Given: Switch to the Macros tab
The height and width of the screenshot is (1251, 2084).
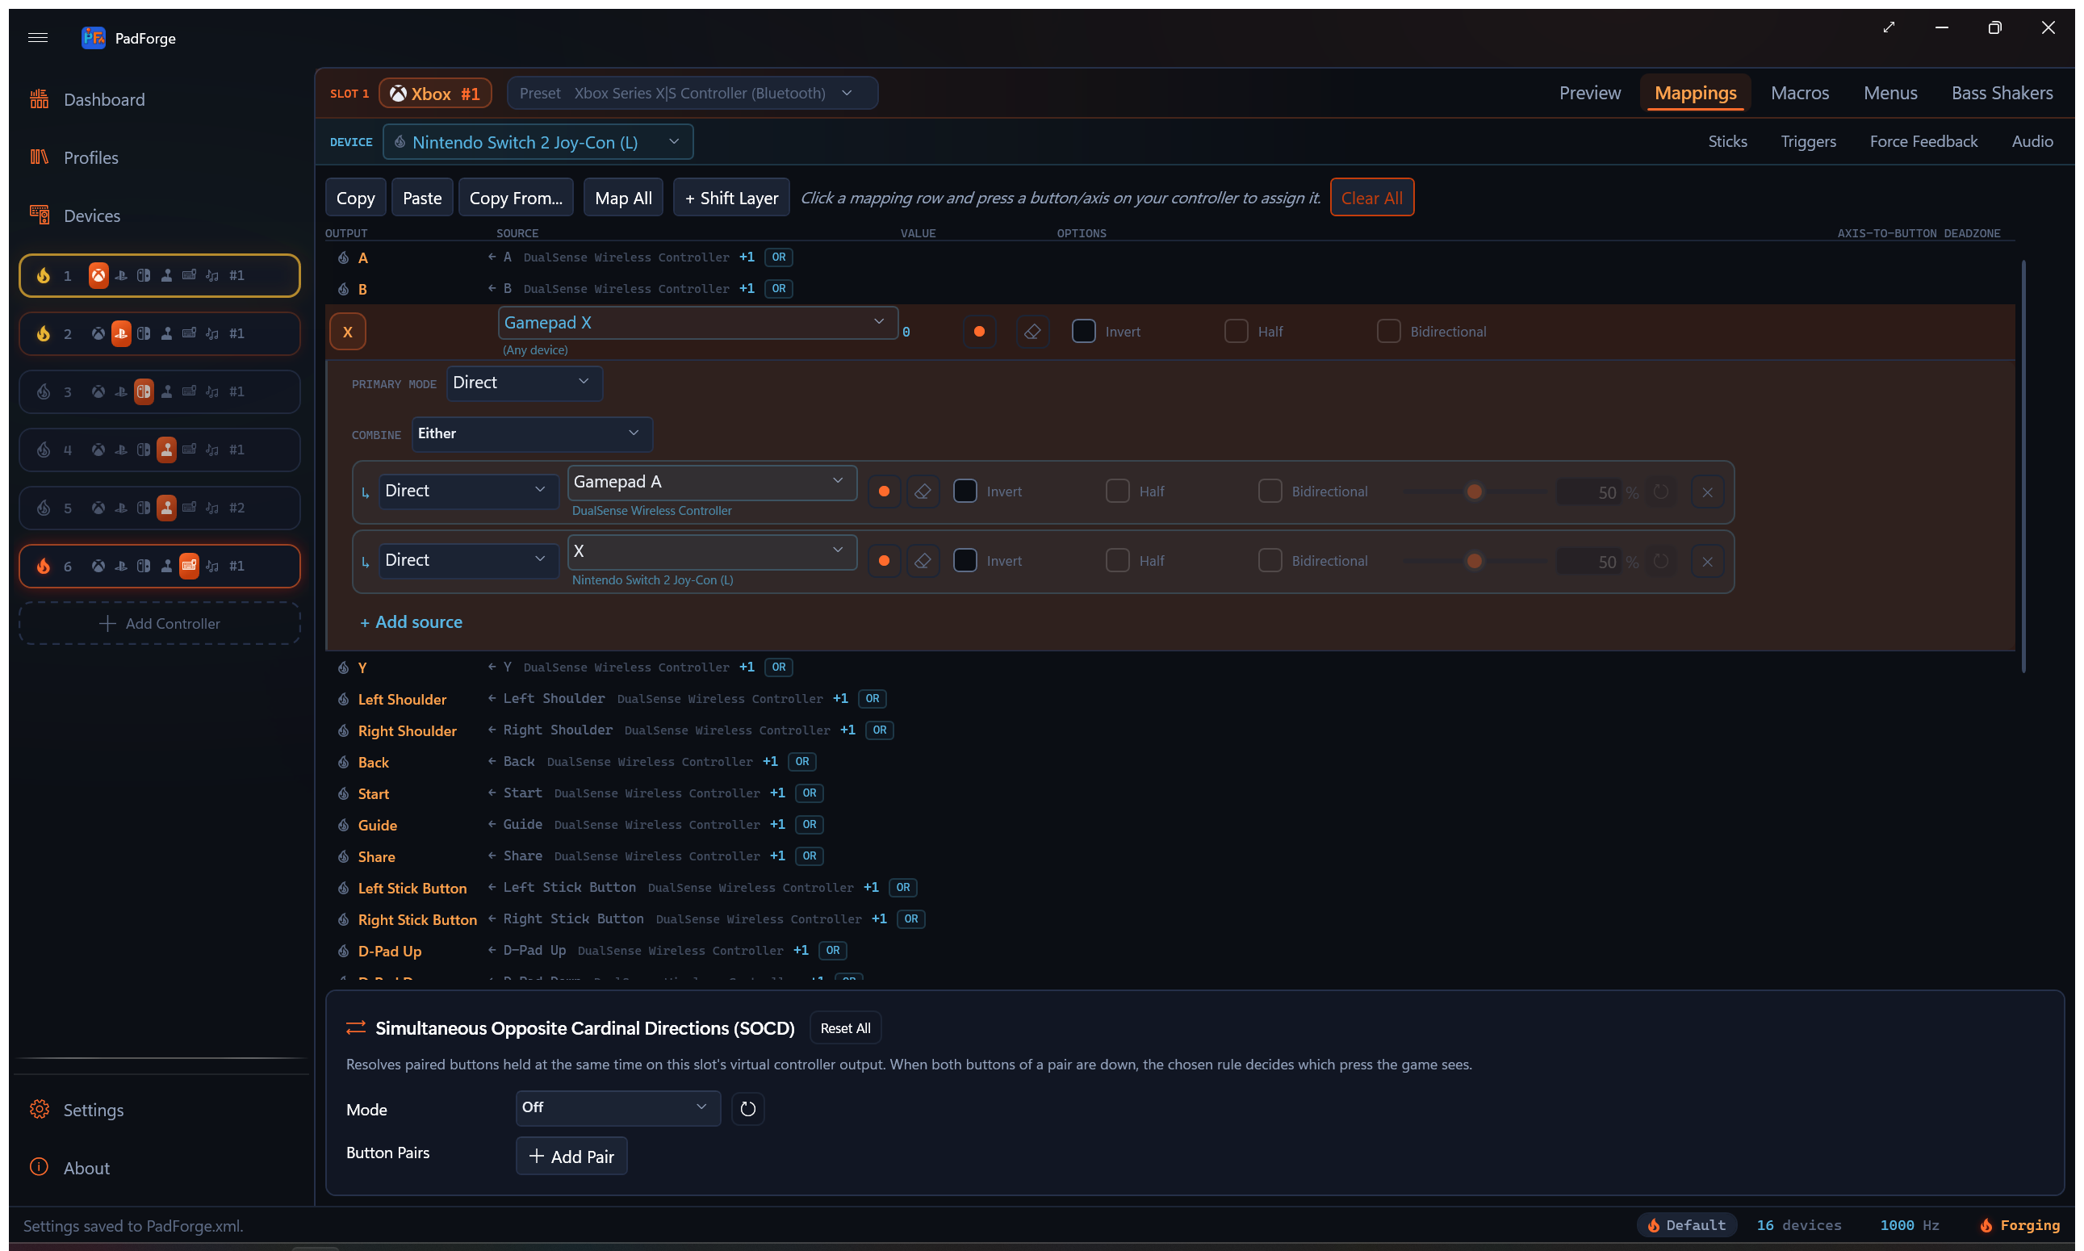Looking at the screenshot, I should tap(1799, 93).
